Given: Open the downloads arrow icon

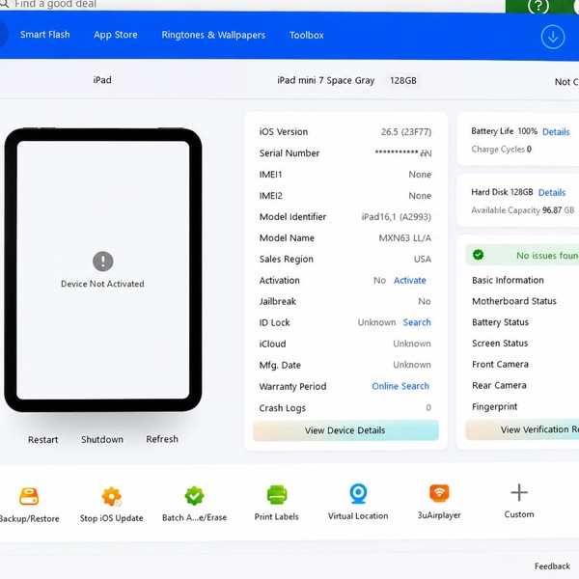Looking at the screenshot, I should tap(553, 37).
